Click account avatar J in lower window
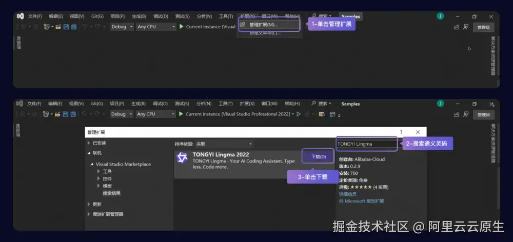513x242 pixels. click(440, 104)
